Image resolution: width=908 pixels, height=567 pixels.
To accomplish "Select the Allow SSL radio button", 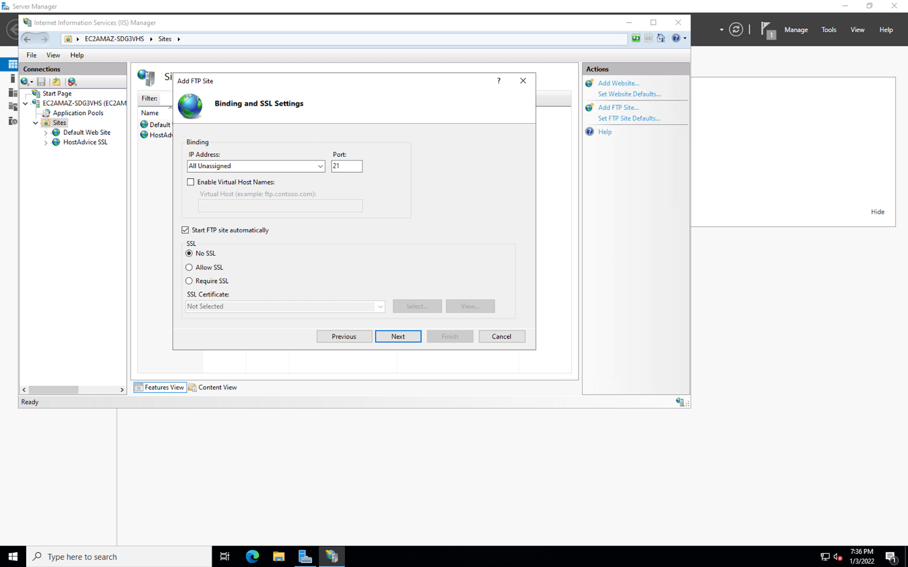I will pyautogui.click(x=189, y=267).
